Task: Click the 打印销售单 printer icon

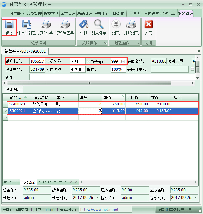Action: click(64, 24)
